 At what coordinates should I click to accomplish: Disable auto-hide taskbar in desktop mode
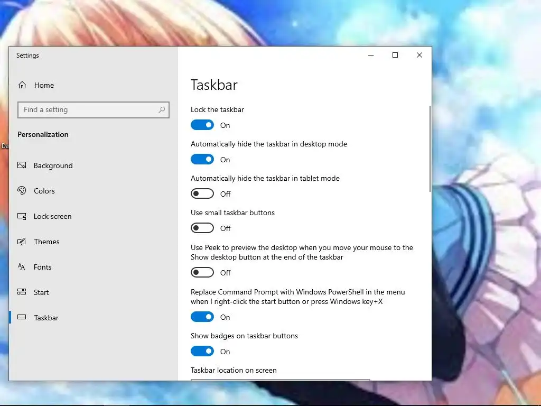point(202,159)
